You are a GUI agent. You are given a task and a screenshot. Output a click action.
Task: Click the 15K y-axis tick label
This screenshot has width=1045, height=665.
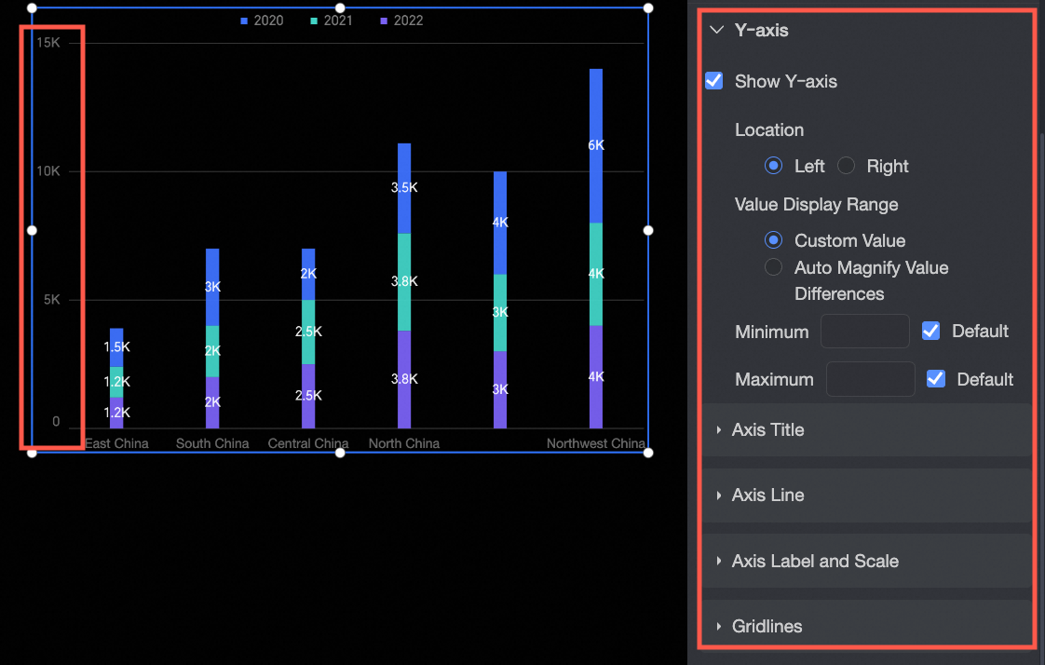click(48, 43)
